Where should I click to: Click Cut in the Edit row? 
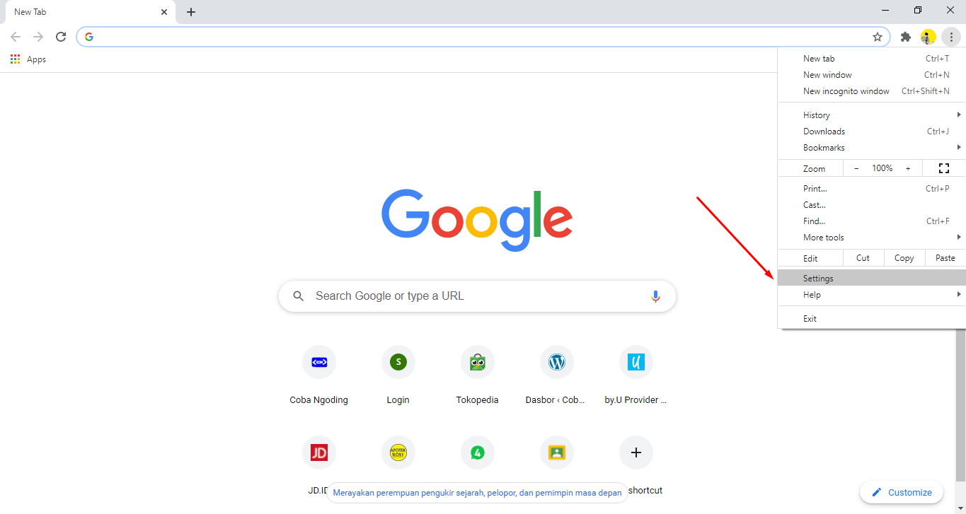pyautogui.click(x=863, y=258)
